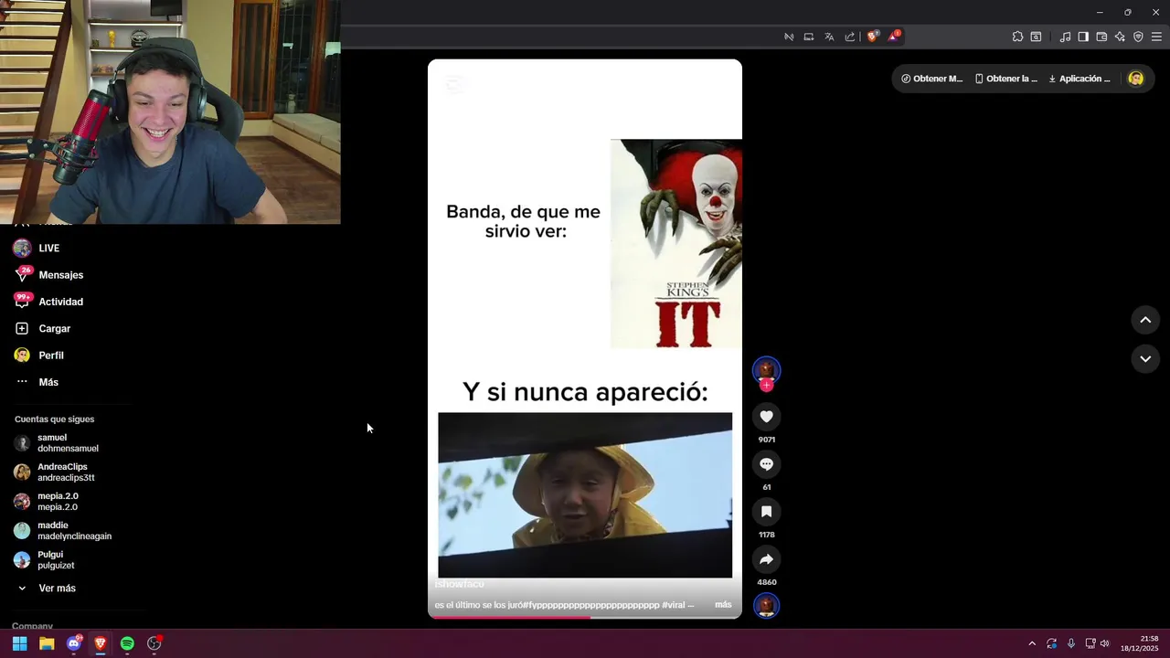1170x658 pixels.
Task: Seek along the video progress bar
Action: coord(585,617)
